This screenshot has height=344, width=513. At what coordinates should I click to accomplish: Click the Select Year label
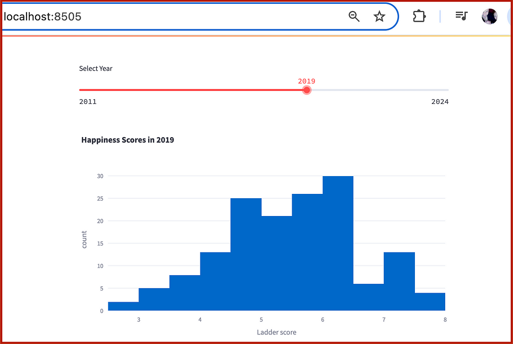coord(96,68)
